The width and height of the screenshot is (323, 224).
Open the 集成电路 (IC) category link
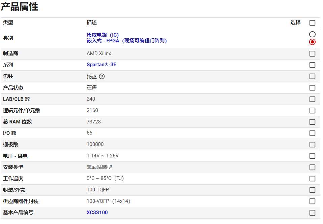pyautogui.click(x=102, y=35)
